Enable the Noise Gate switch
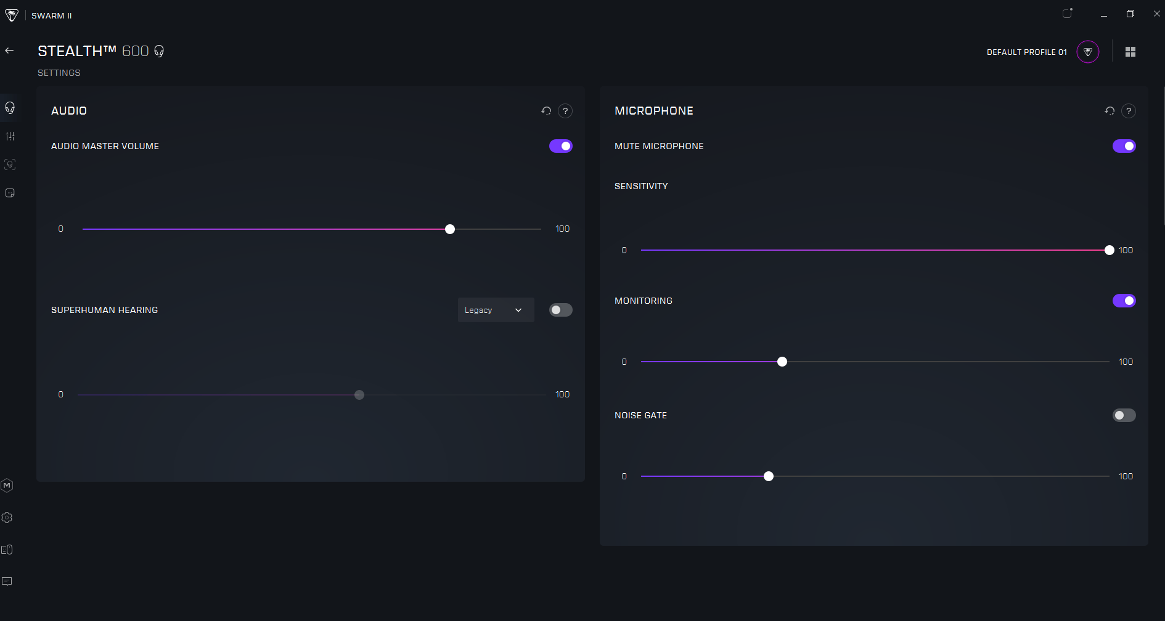Screen dimensions: 1165x621 coord(1124,415)
